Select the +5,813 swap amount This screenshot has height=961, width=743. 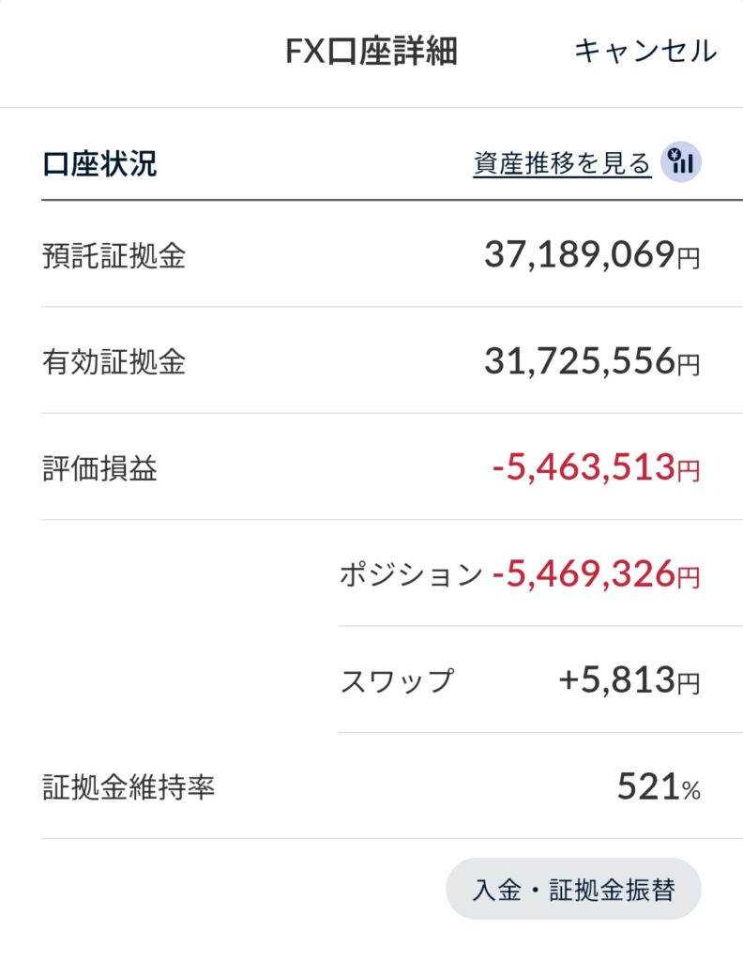coord(616,679)
